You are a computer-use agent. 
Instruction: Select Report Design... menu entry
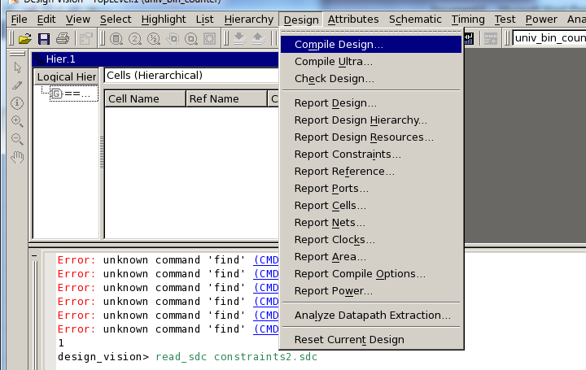[x=371, y=103]
